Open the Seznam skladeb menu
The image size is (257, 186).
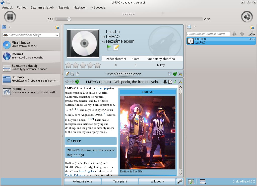pos(42,8)
